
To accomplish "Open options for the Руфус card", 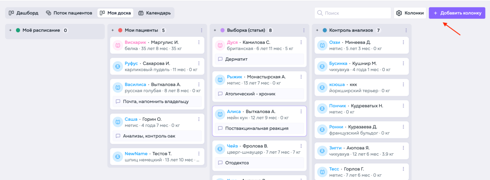I will (199, 63).
